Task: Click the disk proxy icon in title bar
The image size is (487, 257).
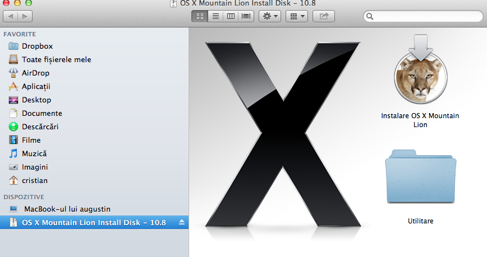Action: 173,3
